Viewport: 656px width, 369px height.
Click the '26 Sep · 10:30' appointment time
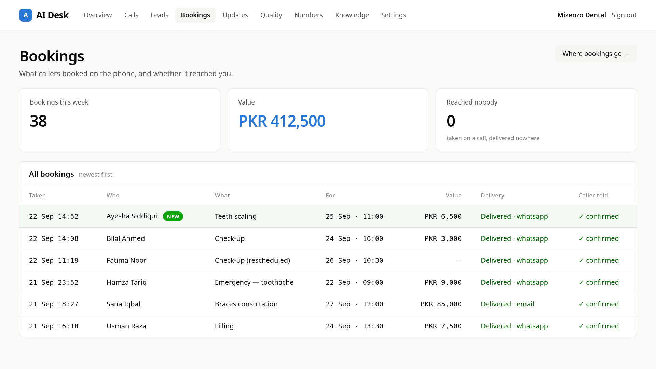354,260
